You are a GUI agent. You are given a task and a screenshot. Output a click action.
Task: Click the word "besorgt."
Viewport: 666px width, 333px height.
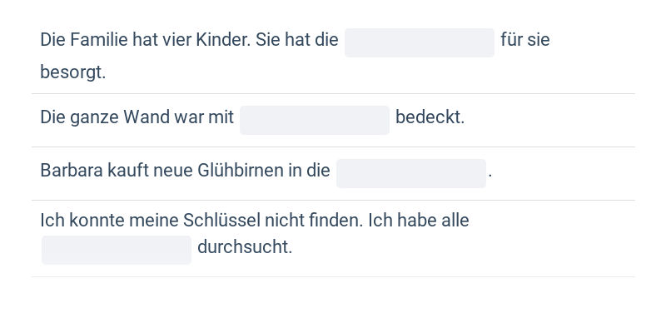pyautogui.click(x=73, y=72)
